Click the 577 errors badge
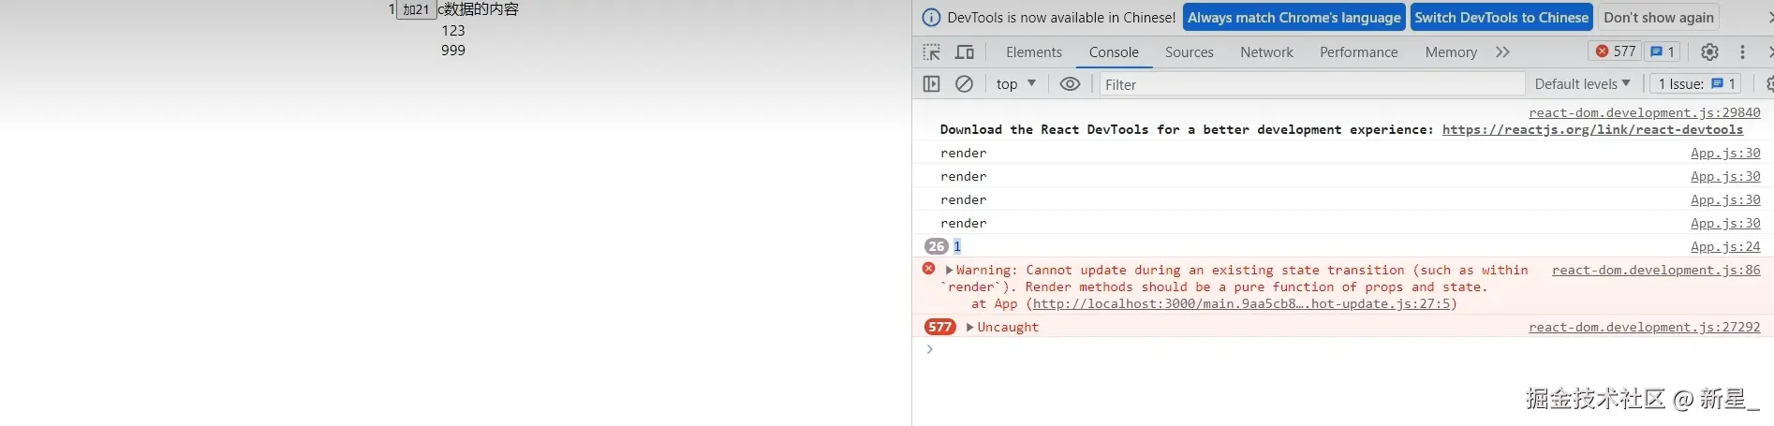 pos(1616,51)
